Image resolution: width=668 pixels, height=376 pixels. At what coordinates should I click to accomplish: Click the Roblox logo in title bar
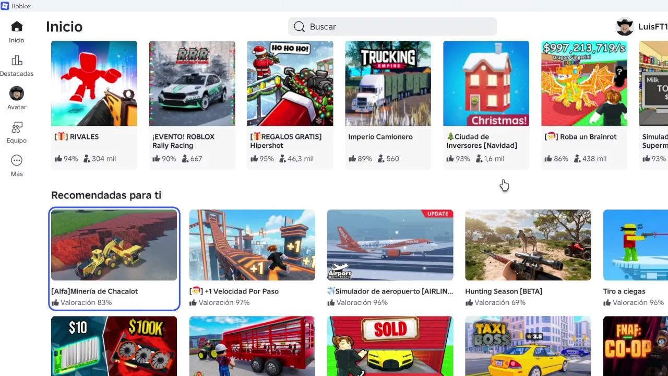(5, 6)
